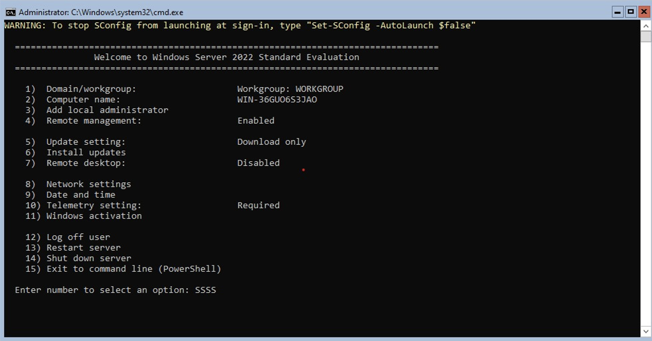Click the 'Download only' value
Screen dimensions: 652x341
(x=272, y=142)
